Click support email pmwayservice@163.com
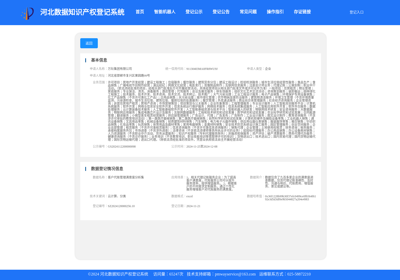This screenshot has height=280, width=400. tap(235, 274)
